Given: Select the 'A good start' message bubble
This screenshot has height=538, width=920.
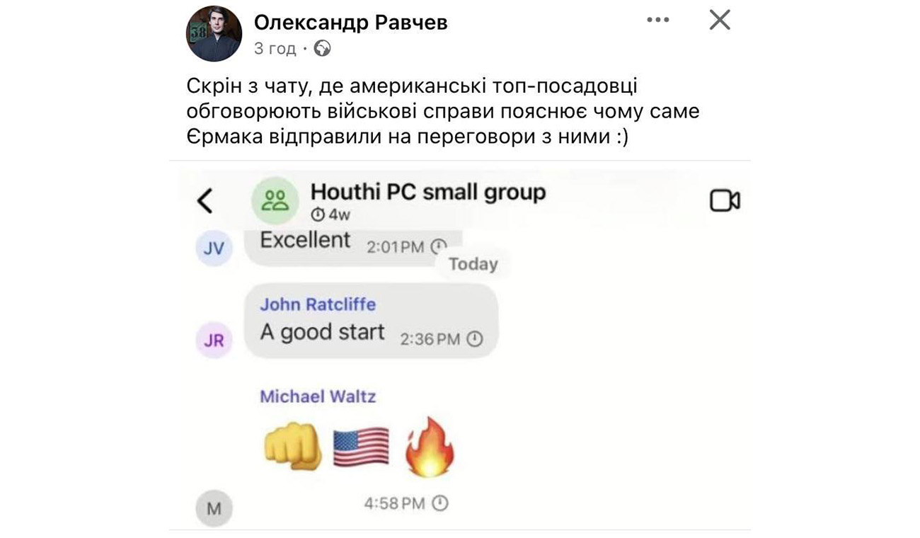Looking at the screenshot, I should click(372, 321).
